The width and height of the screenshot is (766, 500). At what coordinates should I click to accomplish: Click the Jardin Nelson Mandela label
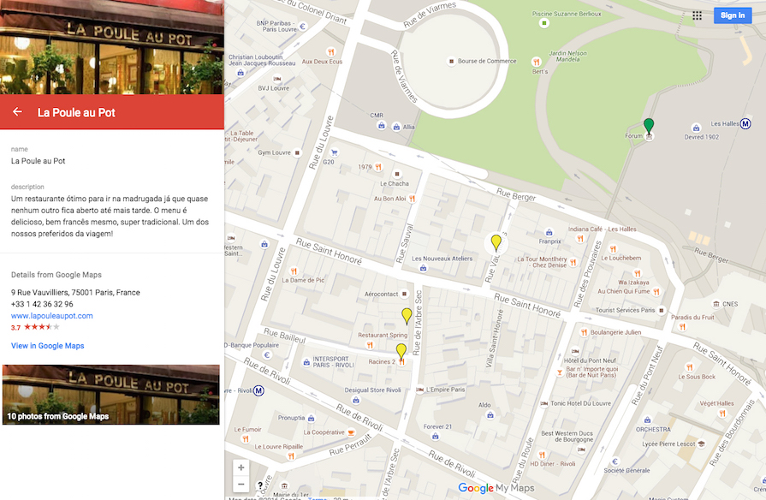click(567, 56)
